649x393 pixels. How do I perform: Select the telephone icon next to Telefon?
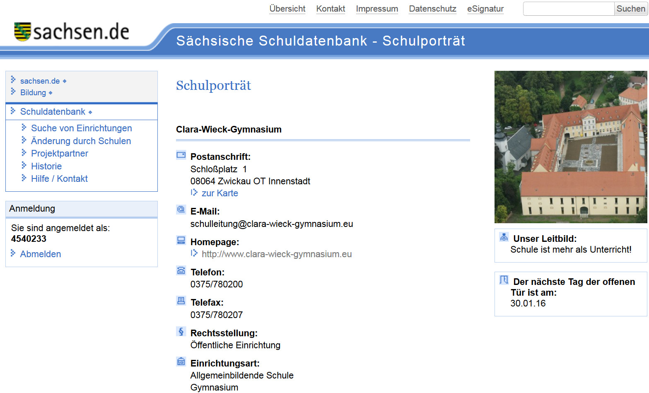pos(181,270)
